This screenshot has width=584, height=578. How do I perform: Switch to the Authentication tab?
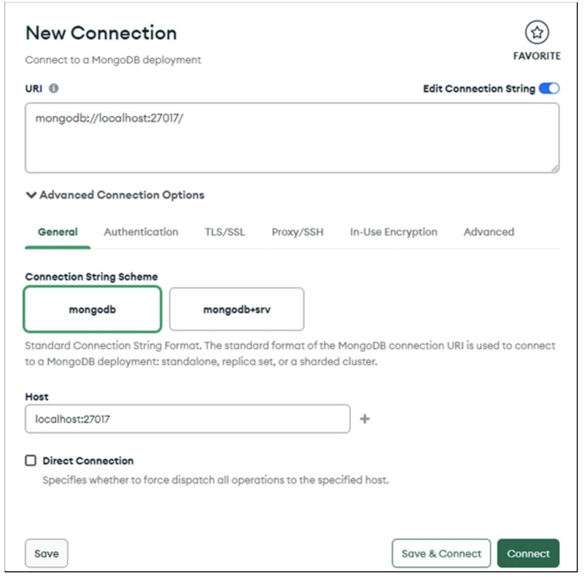(x=141, y=232)
